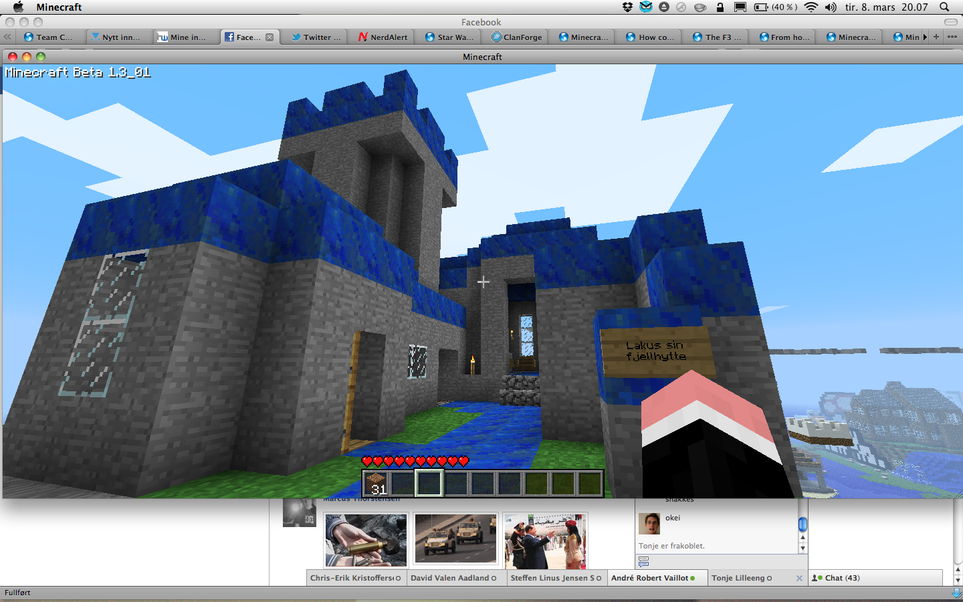Click the post author's profile picture

click(300, 512)
